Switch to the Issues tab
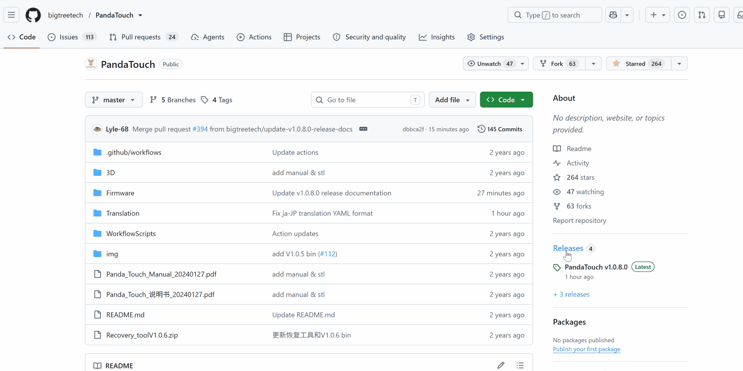Image resolution: width=743 pixels, height=371 pixels. (x=72, y=37)
